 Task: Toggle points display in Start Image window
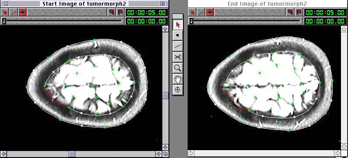[5, 12]
